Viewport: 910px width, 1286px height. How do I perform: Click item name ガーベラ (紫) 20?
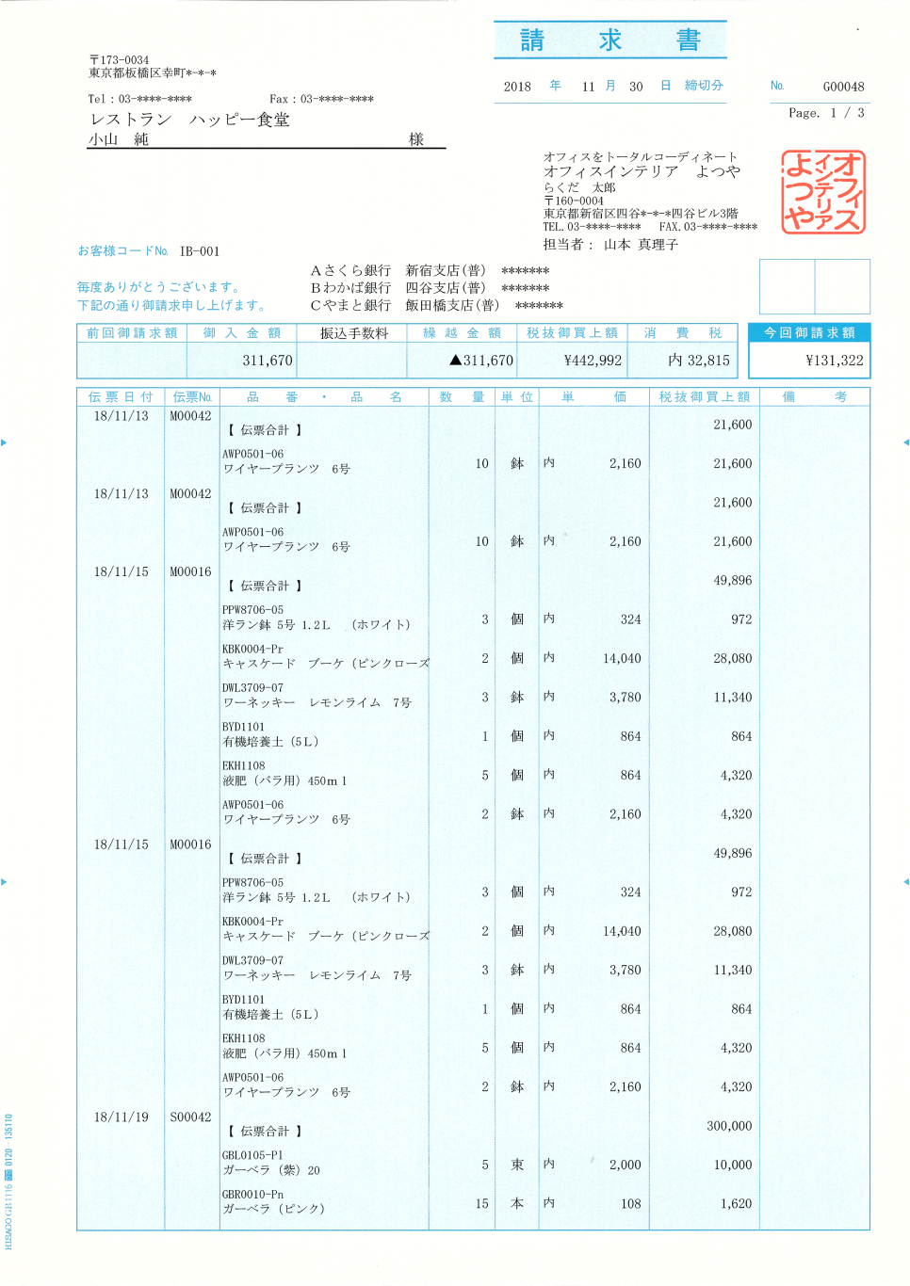271,1170
